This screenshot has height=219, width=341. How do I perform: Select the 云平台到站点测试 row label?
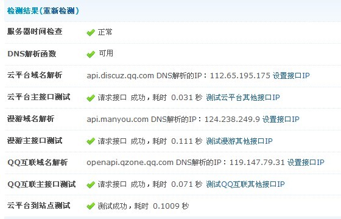[39, 206]
